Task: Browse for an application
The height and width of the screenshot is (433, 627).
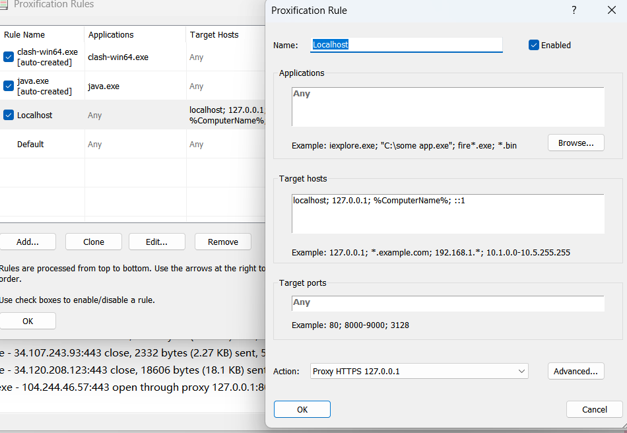Action: 576,143
